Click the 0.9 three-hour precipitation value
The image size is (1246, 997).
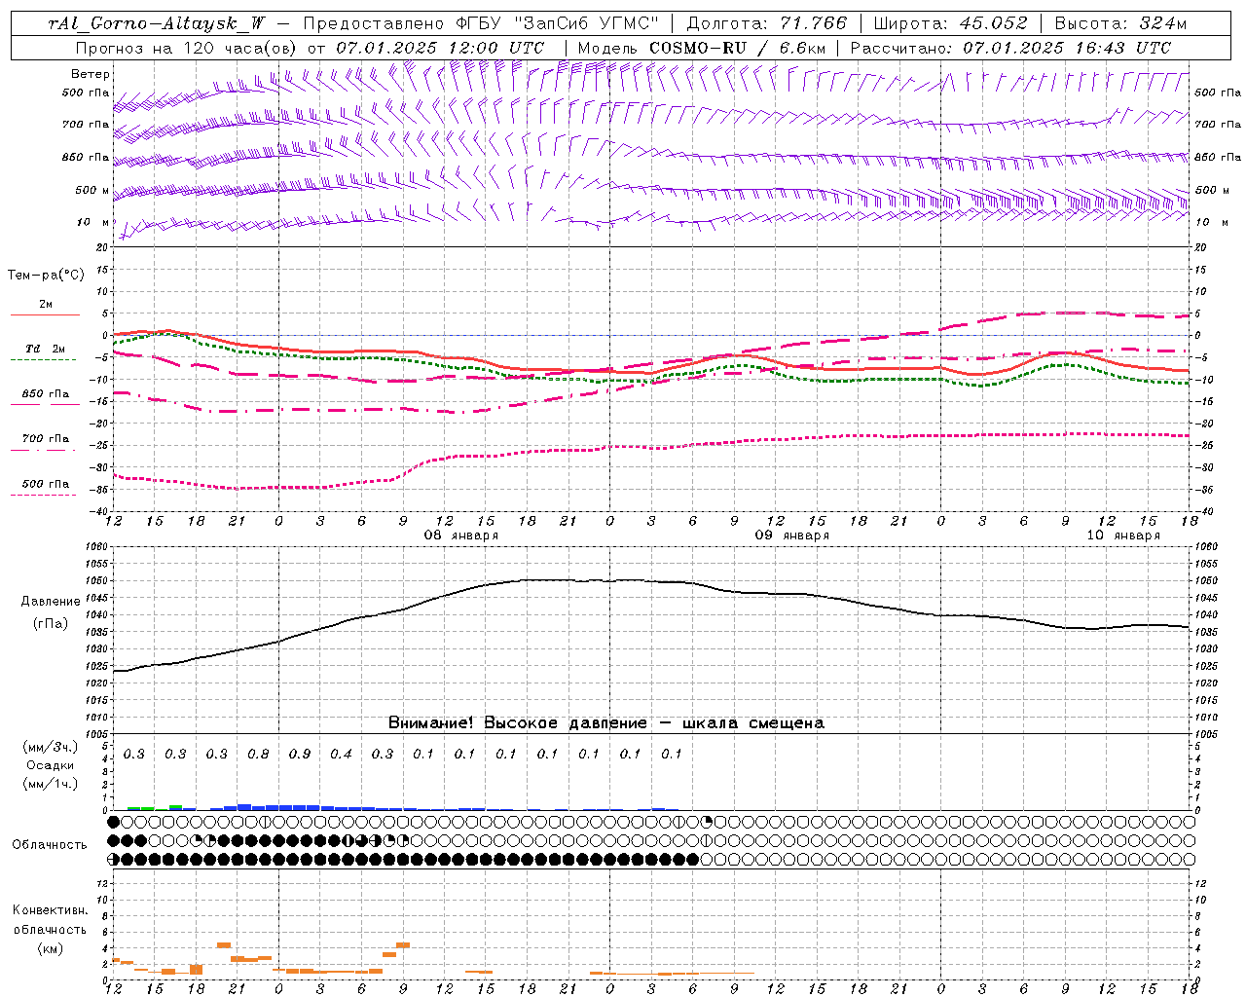(300, 754)
